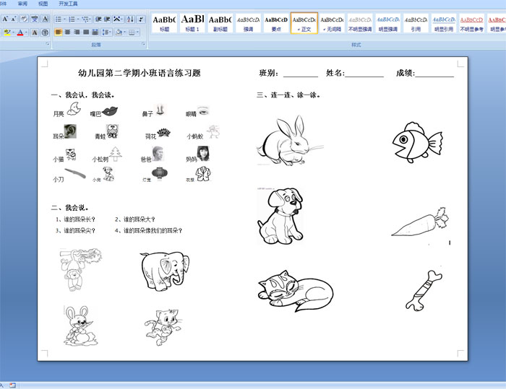Toggle Show/Hide paragraph marks
This screenshot has height=389, width=506.
click(x=141, y=19)
